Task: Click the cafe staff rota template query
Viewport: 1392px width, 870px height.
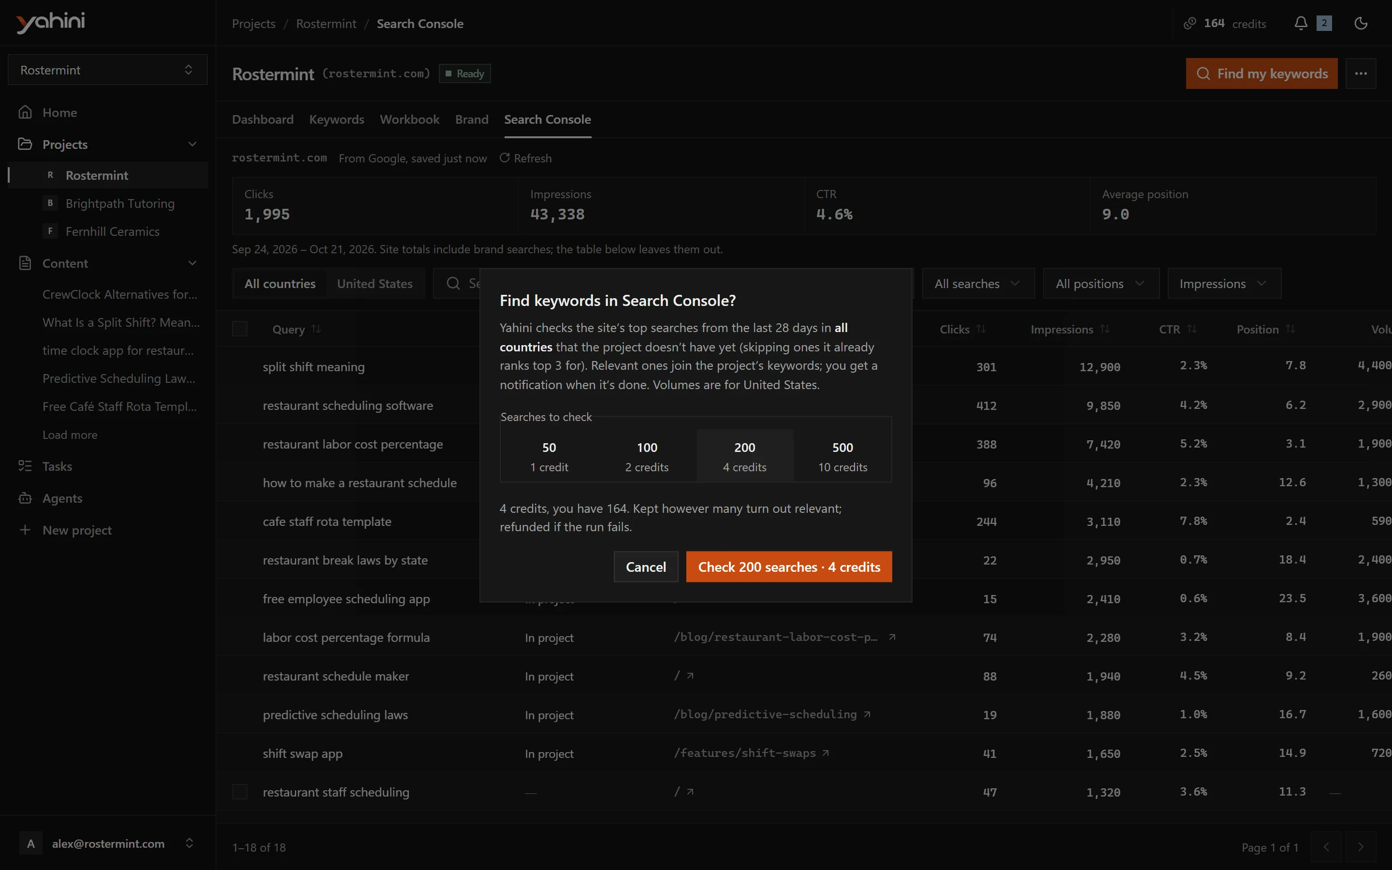Action: [327, 522]
